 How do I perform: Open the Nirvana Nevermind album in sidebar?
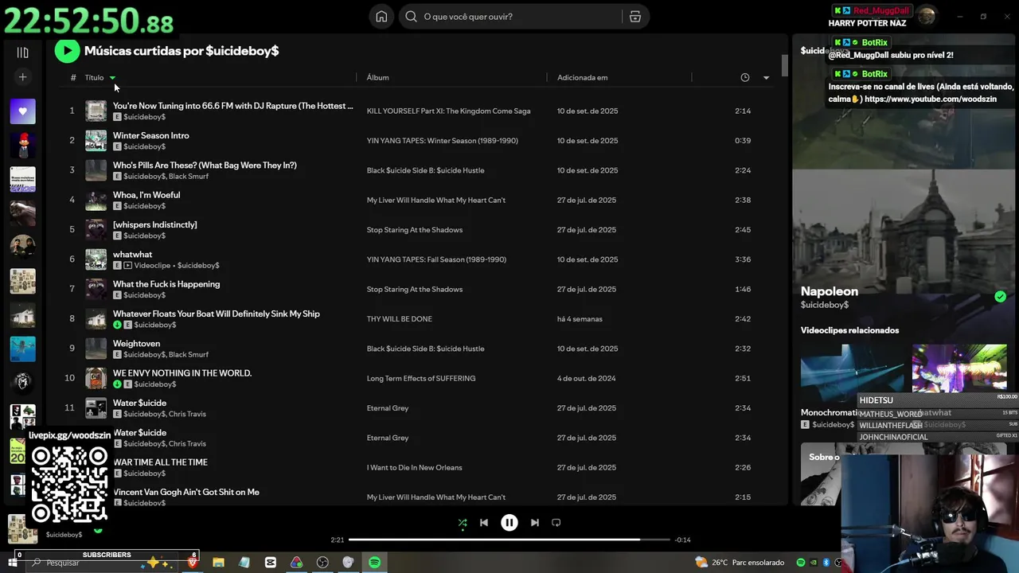coord(22,349)
